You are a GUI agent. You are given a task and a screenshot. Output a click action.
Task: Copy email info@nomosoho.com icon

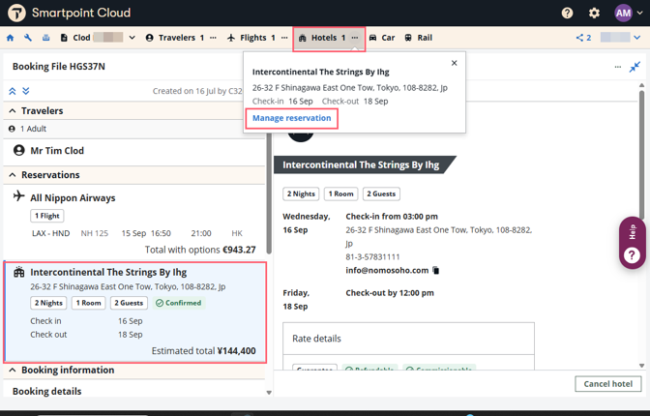[x=435, y=271]
